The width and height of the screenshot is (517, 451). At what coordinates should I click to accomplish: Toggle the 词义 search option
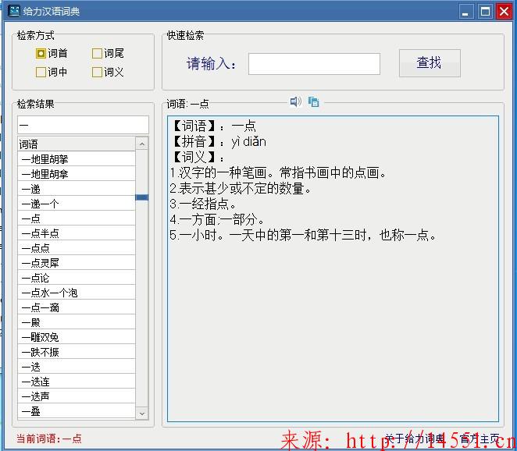coord(97,73)
